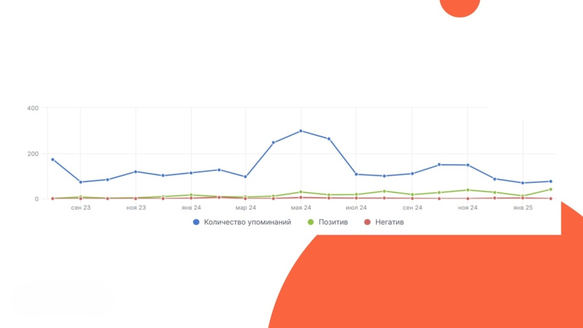Click the blue data point above ноя 23
Image resolution: width=583 pixels, height=328 pixels.
(136, 172)
